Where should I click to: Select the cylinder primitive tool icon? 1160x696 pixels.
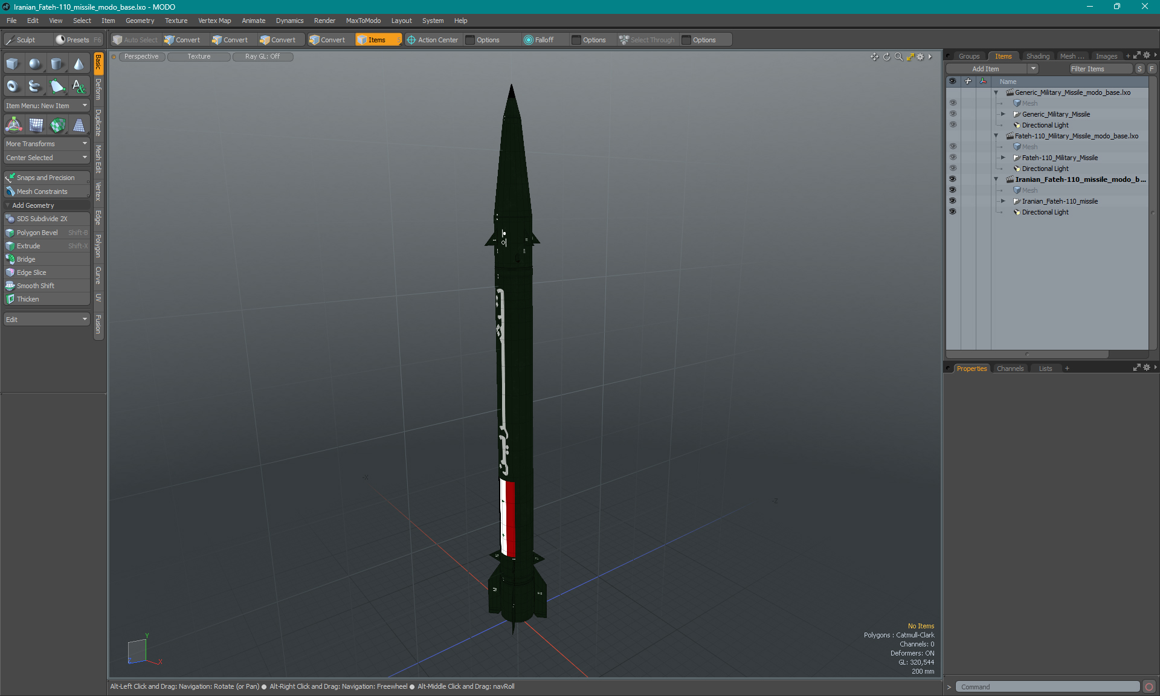[x=57, y=64]
